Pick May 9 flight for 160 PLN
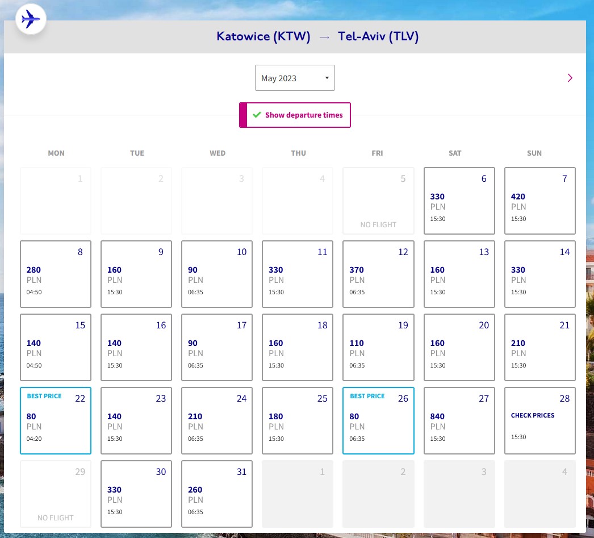The width and height of the screenshot is (594, 538). (x=136, y=274)
